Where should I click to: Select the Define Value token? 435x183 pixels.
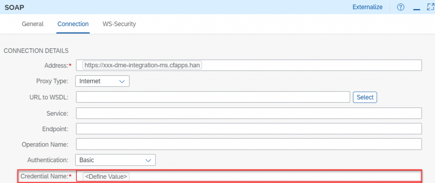[106, 176]
